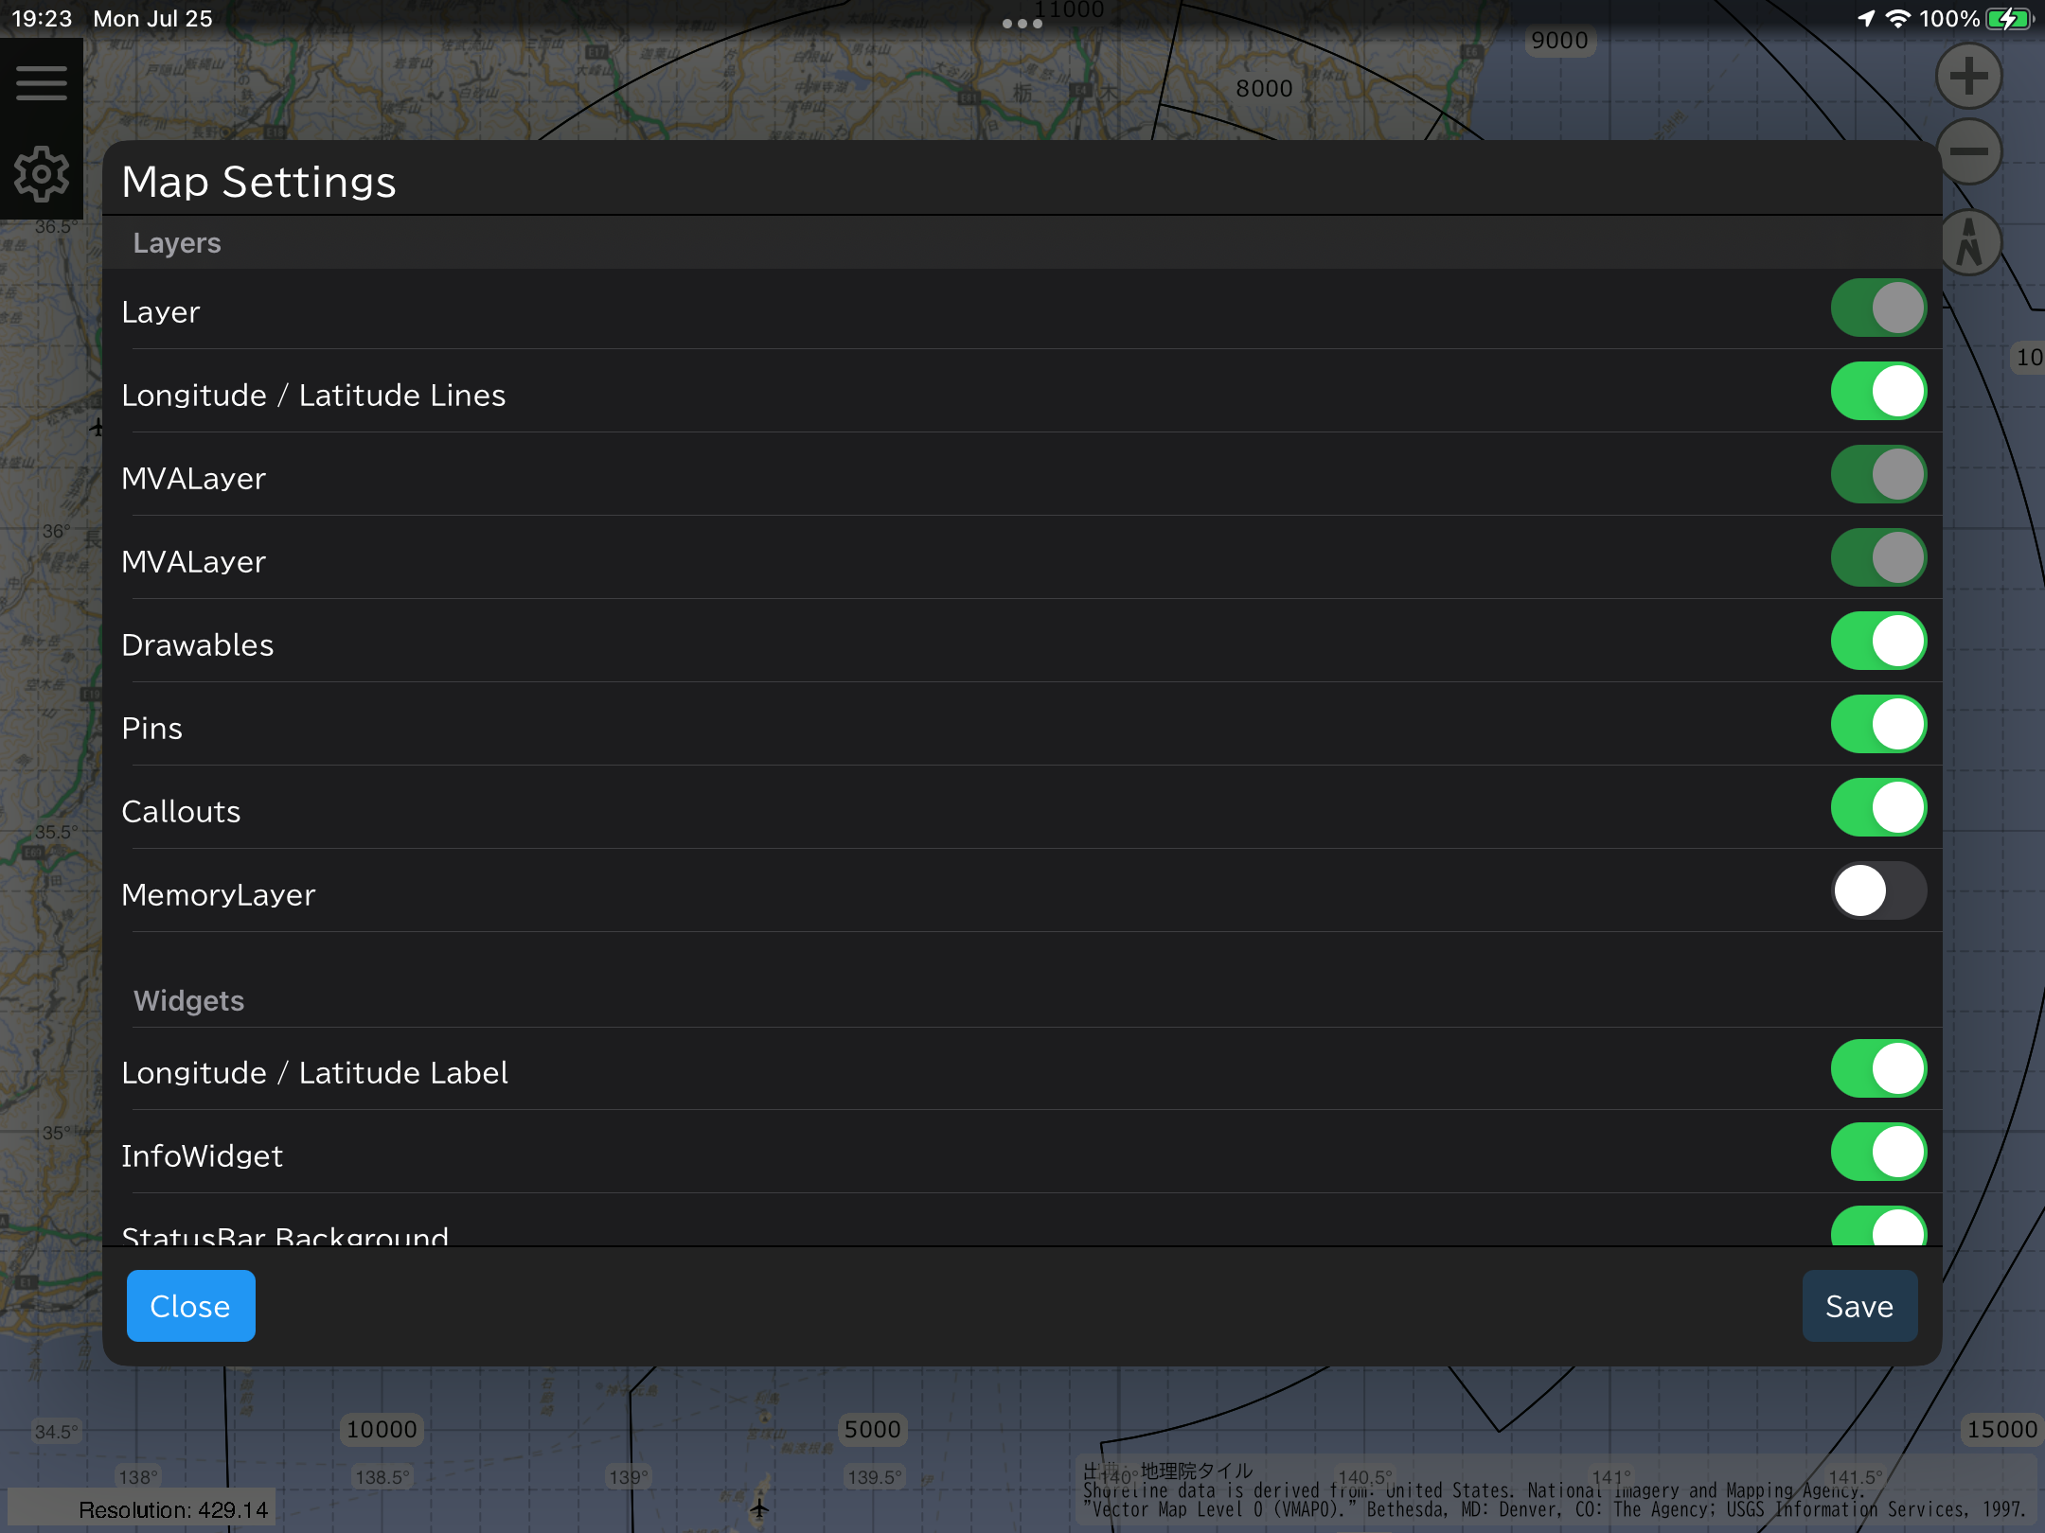Tap the battery status indicator
Screen dimensions: 2045x1533
2007,19
